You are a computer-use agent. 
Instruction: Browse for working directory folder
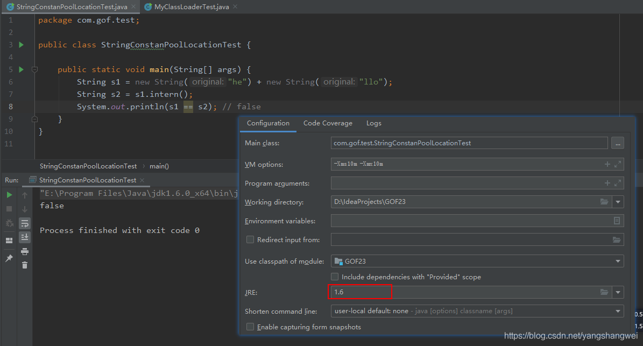click(604, 202)
